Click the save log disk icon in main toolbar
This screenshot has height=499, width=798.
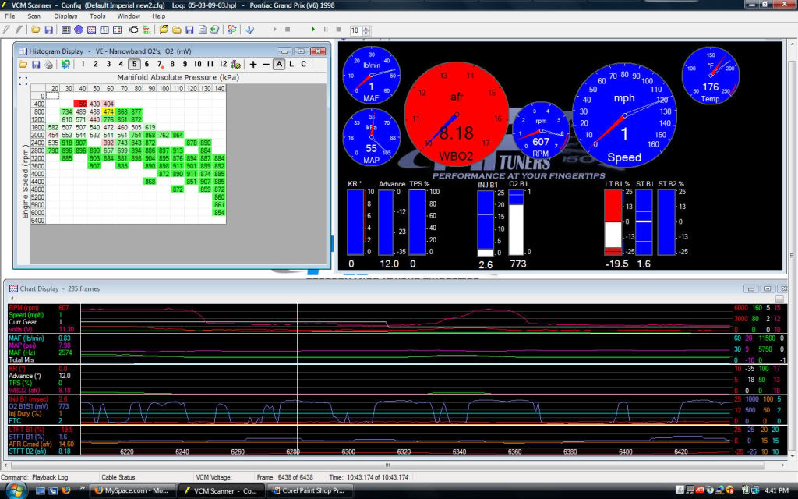[x=49, y=30]
